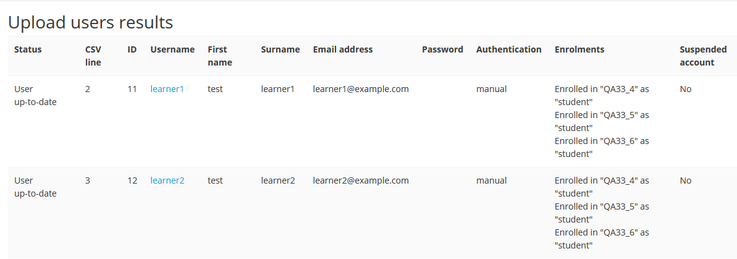Click the Upload users results heading
737x259 pixels.
coord(91,23)
